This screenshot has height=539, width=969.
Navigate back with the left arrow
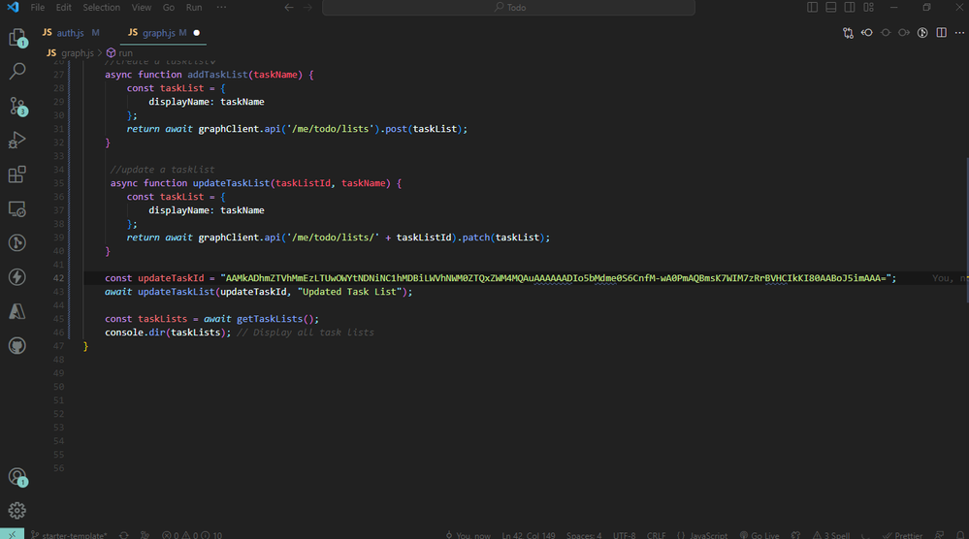(x=289, y=8)
